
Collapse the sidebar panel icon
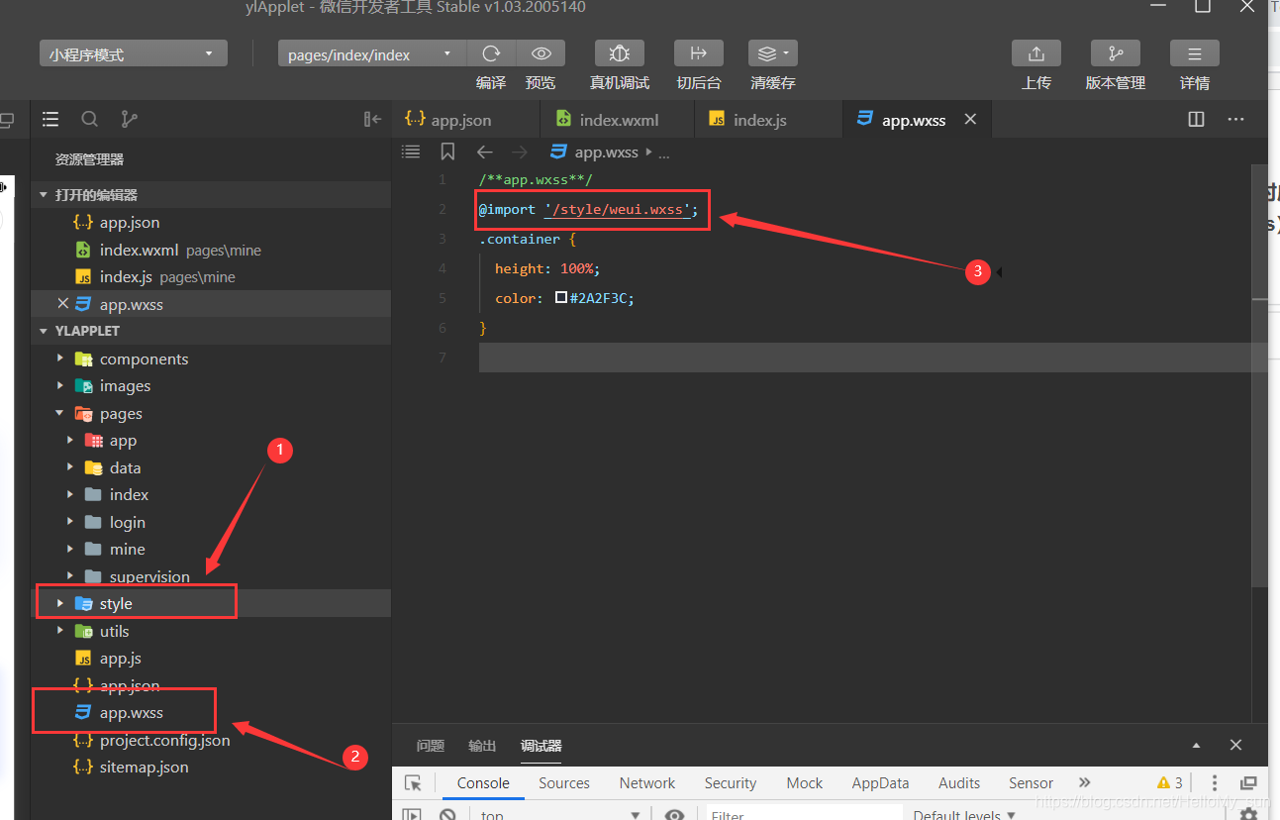pyautogui.click(x=372, y=119)
